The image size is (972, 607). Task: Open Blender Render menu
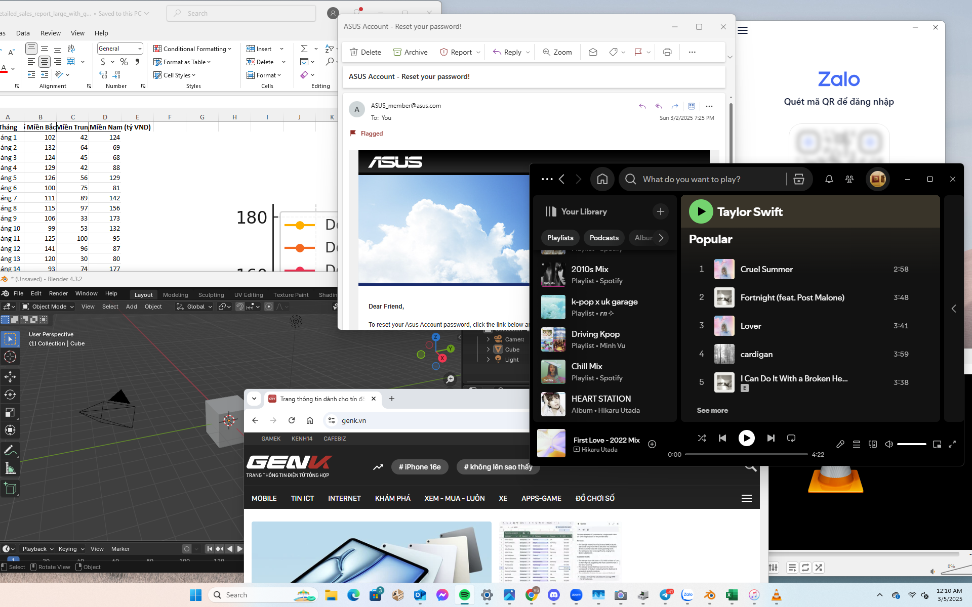coord(58,293)
